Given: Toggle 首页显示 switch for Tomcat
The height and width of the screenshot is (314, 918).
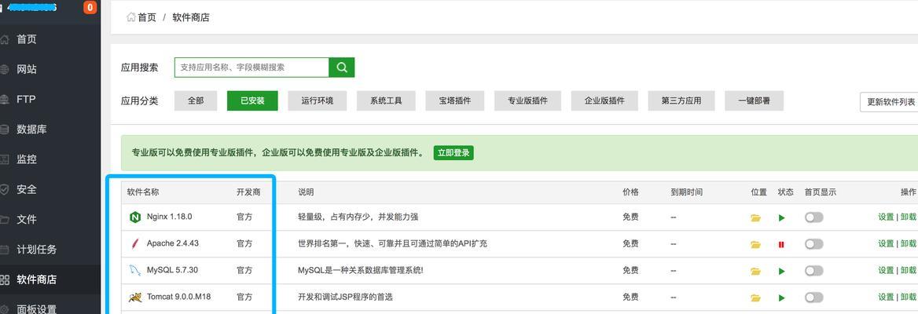Looking at the screenshot, I should pyautogui.click(x=813, y=298).
